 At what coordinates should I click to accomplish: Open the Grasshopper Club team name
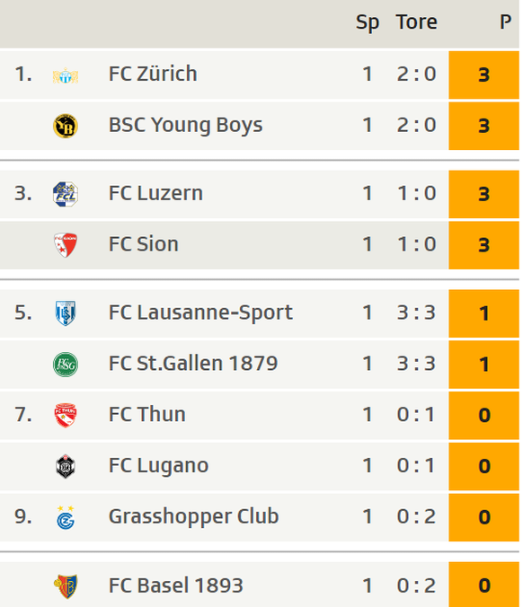[194, 516]
